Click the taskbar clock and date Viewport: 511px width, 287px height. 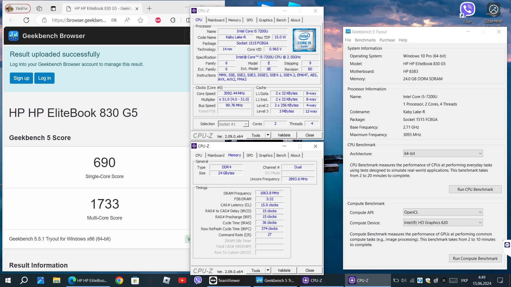coord(482,280)
